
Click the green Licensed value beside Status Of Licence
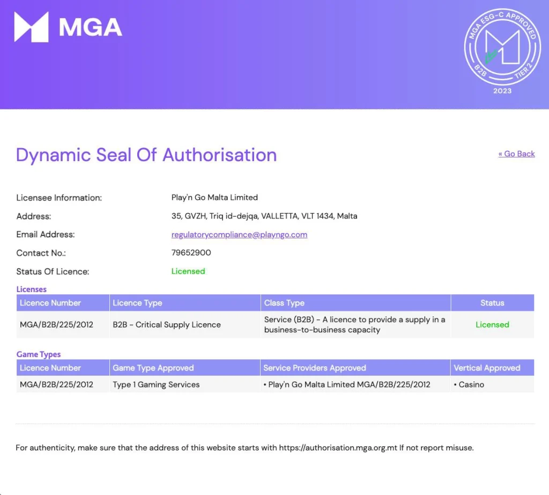188,272
